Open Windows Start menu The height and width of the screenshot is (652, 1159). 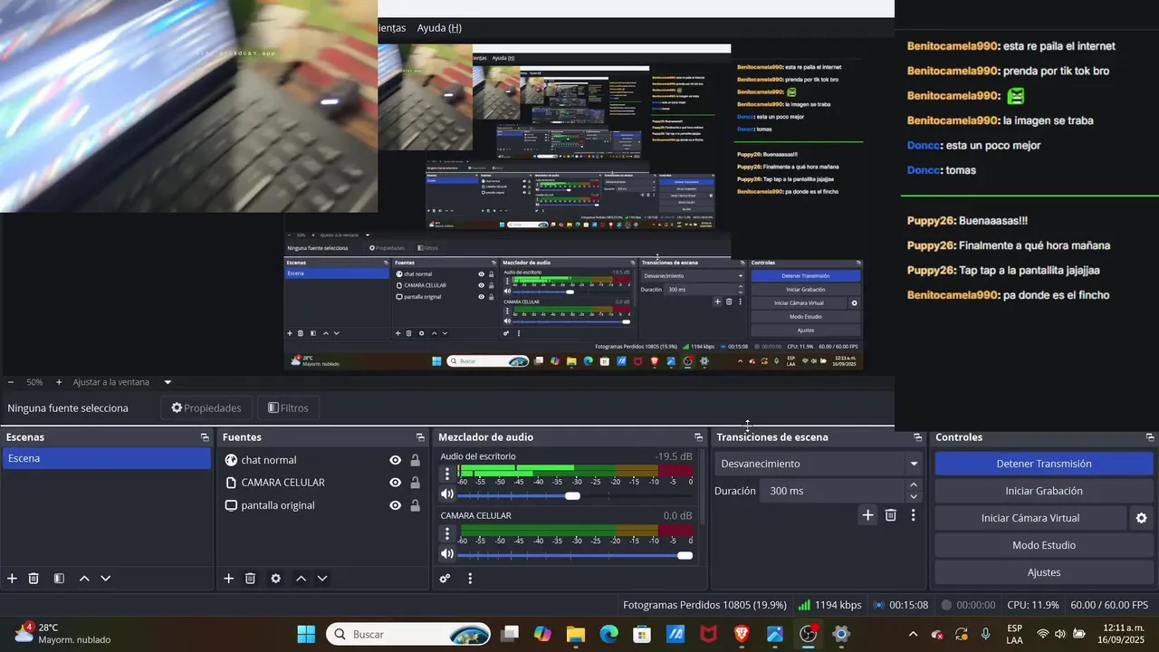pyautogui.click(x=306, y=635)
